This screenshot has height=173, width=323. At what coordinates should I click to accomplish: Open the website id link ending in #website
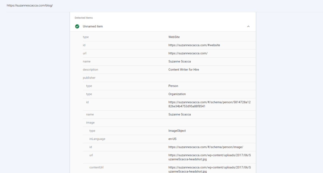194,45
